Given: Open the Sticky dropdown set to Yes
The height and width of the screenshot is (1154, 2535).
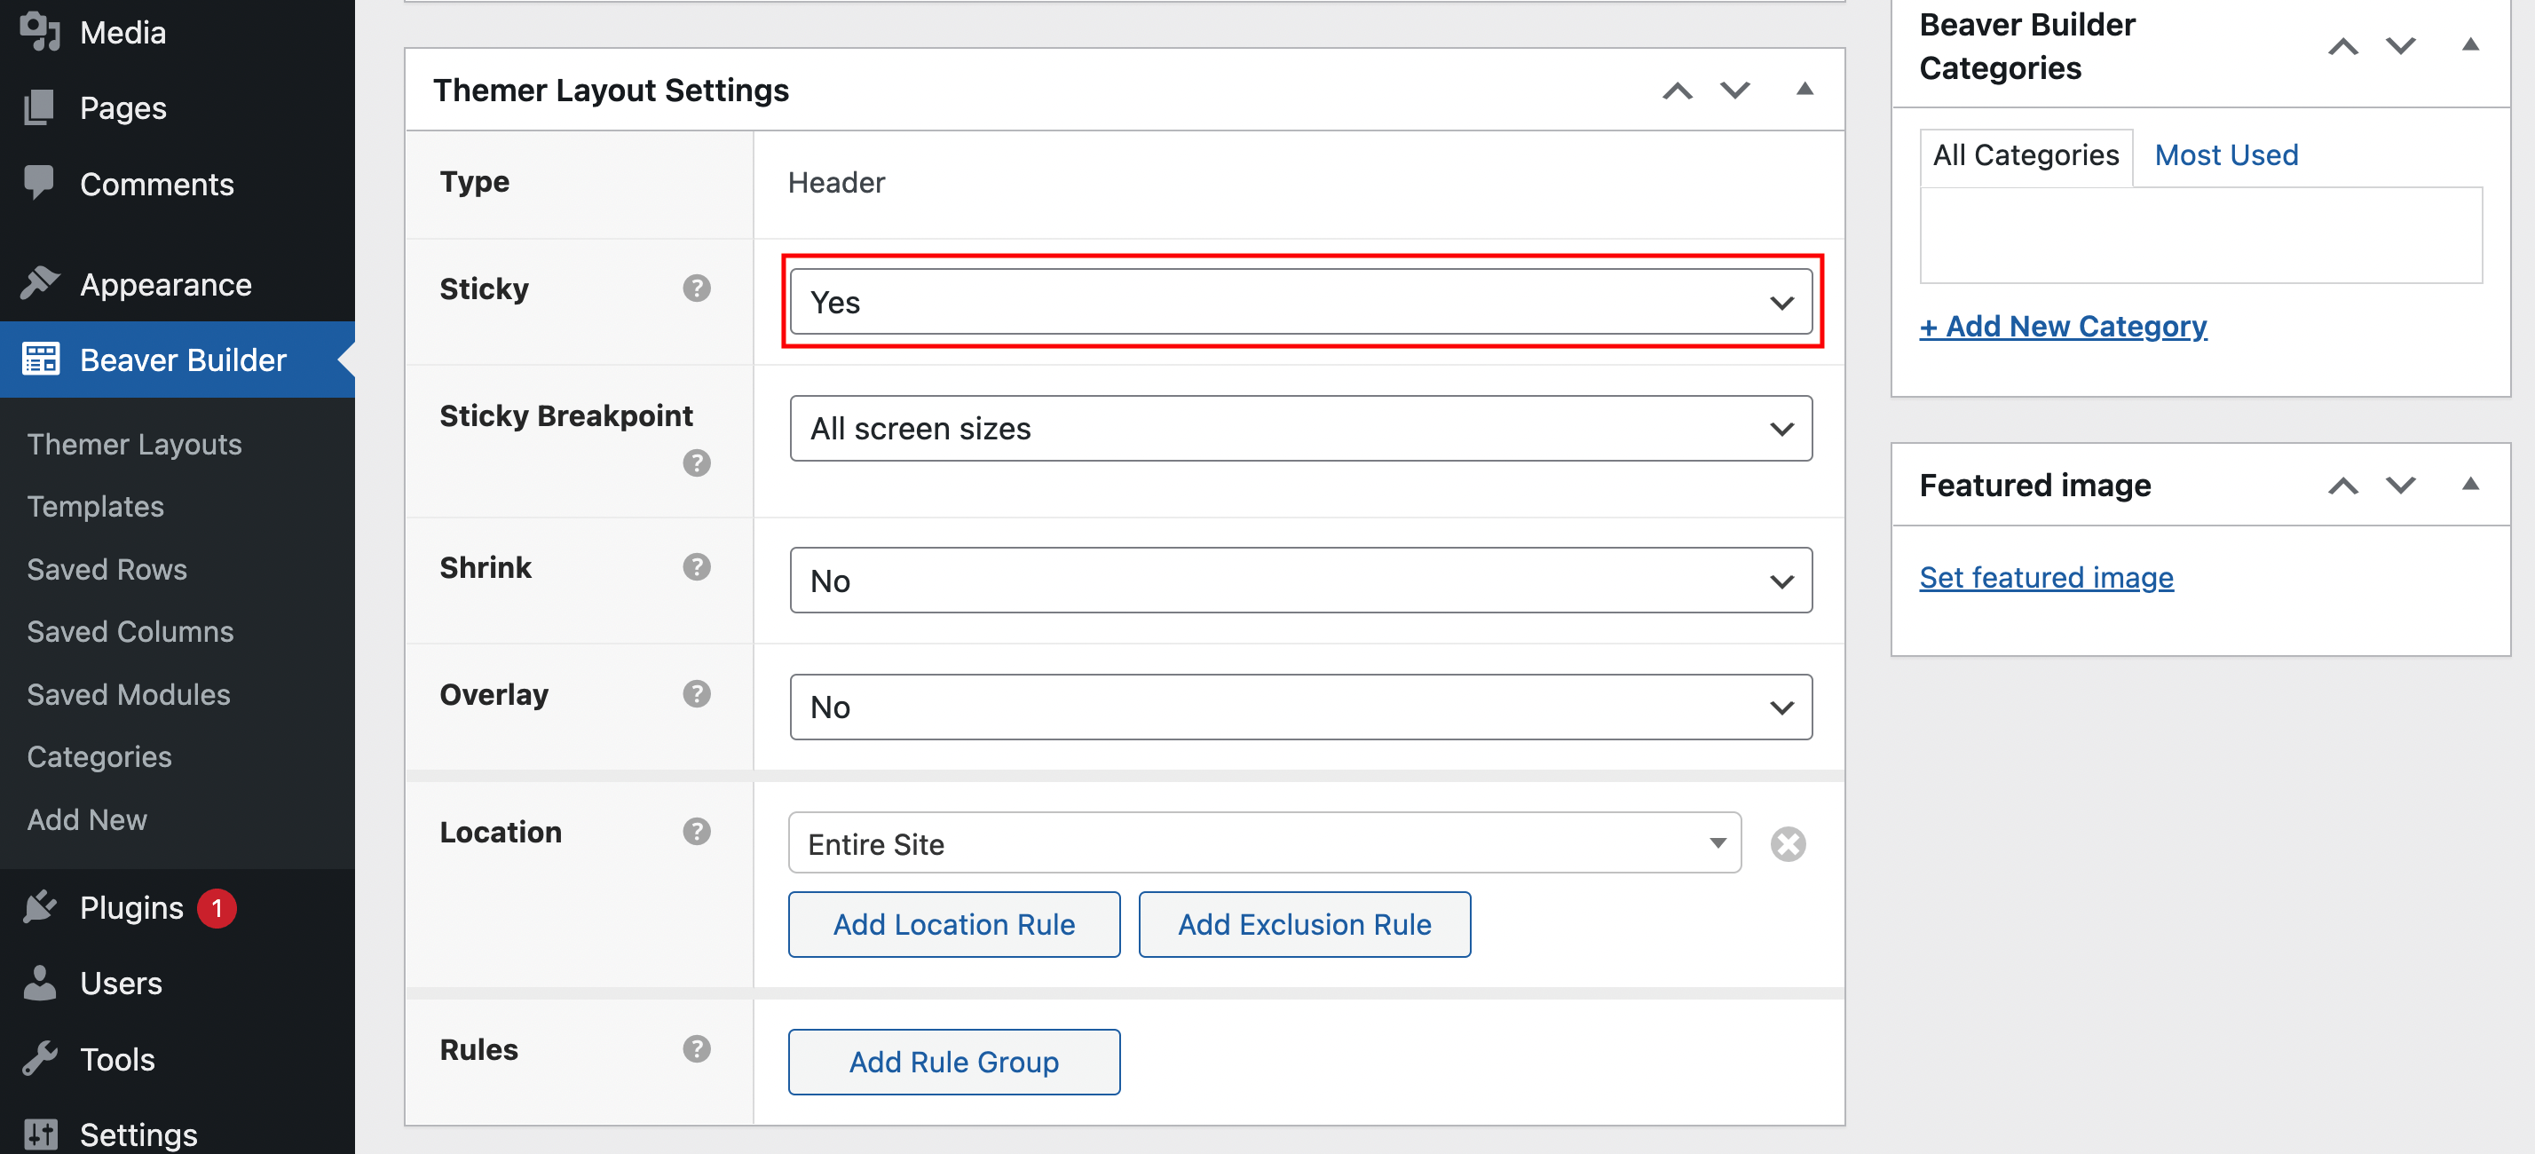Looking at the screenshot, I should (1300, 302).
